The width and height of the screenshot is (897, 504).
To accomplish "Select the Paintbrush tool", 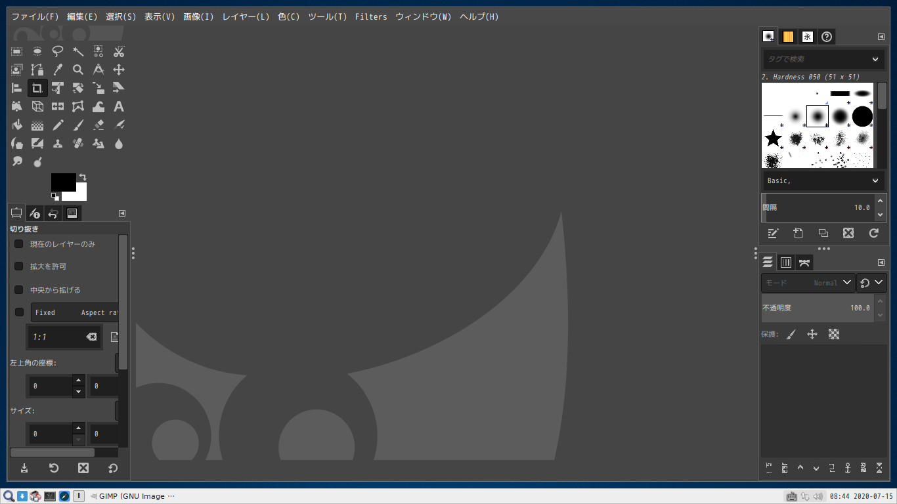I will tap(78, 125).
